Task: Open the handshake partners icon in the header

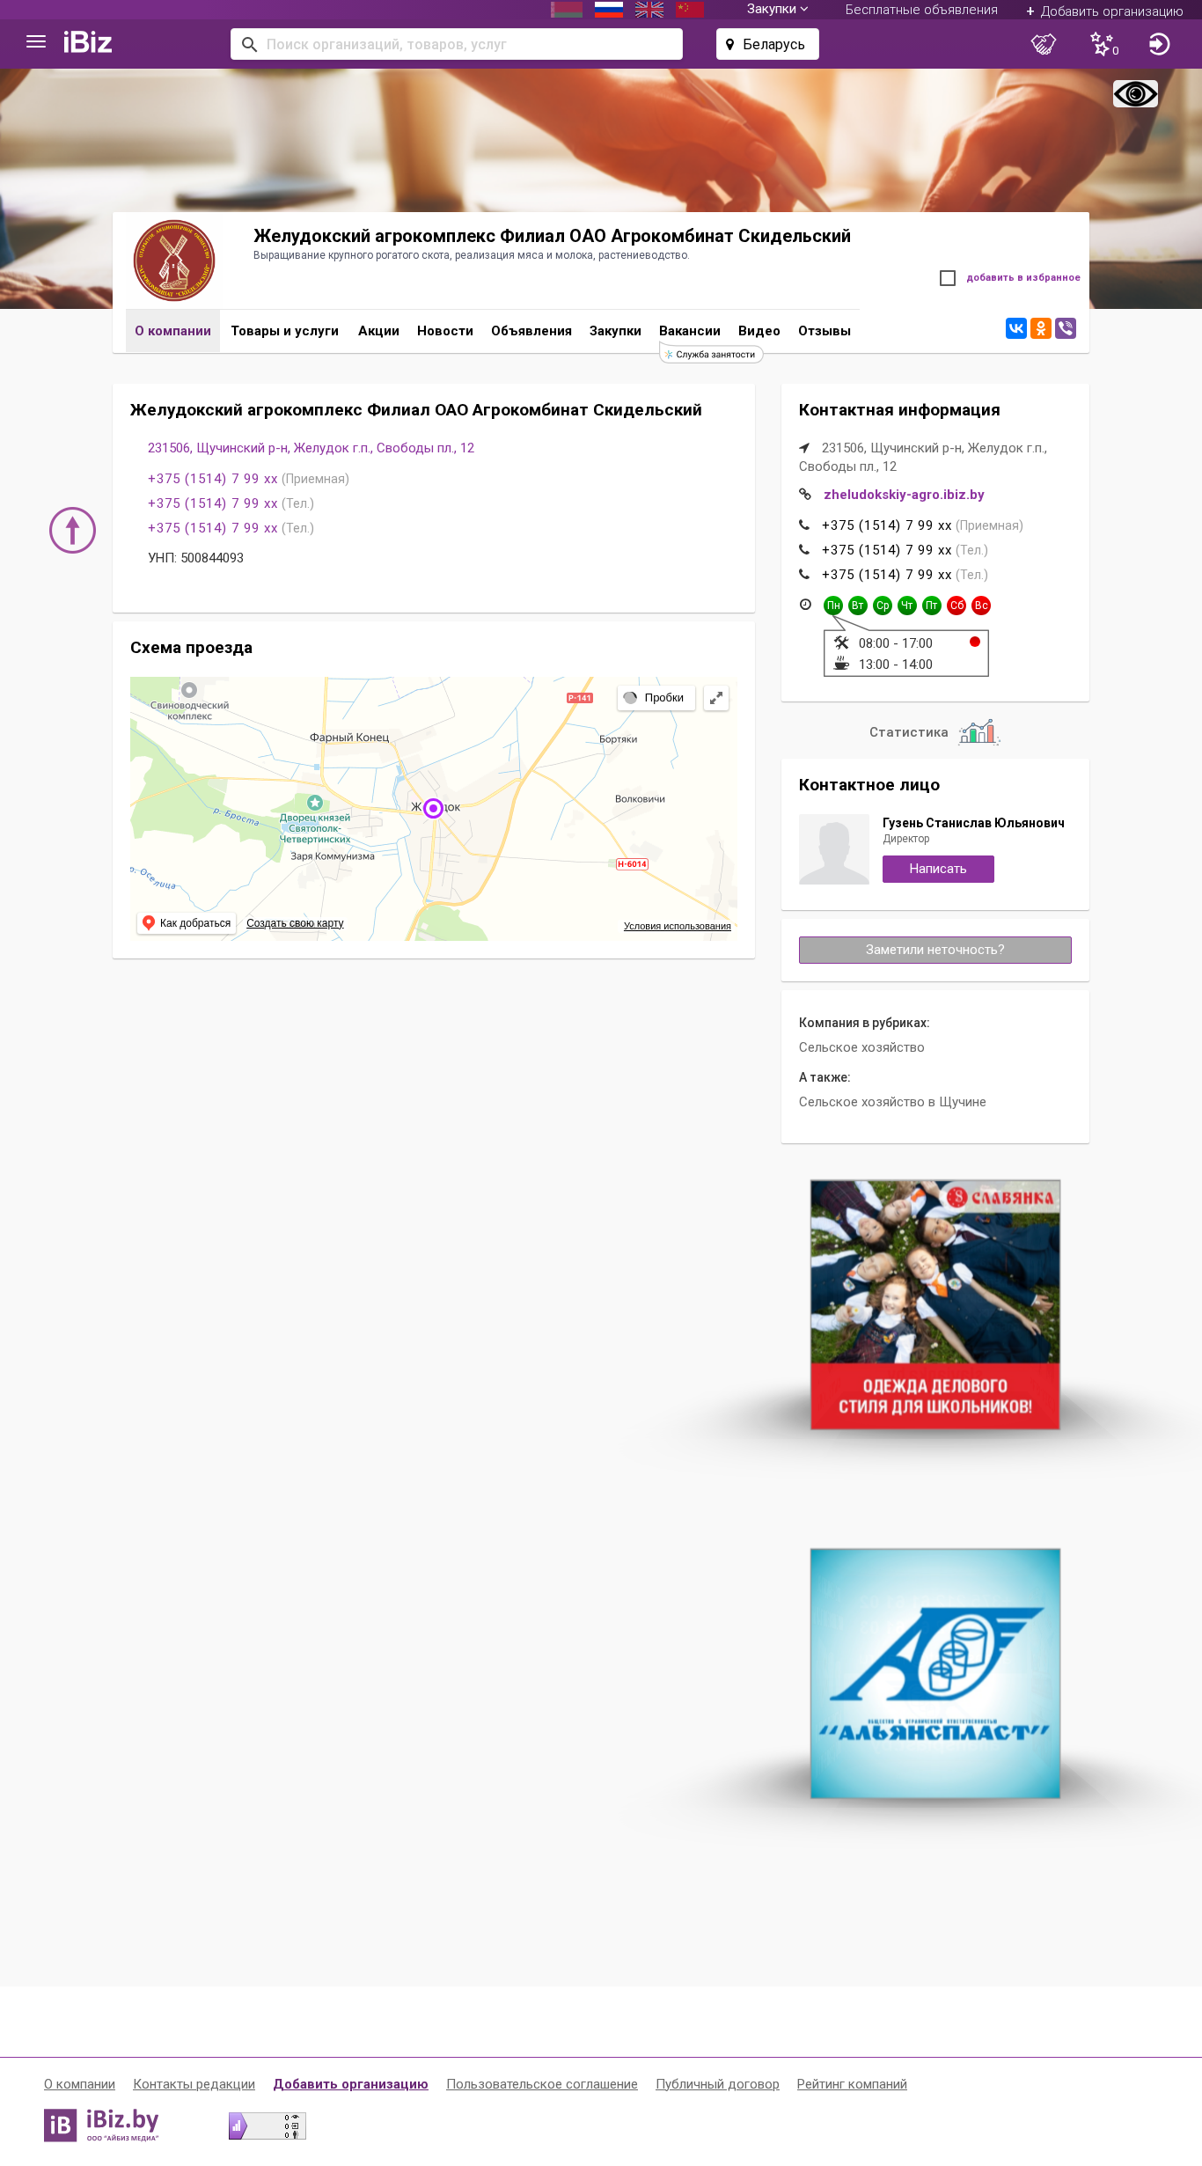Action: pos(1044,44)
